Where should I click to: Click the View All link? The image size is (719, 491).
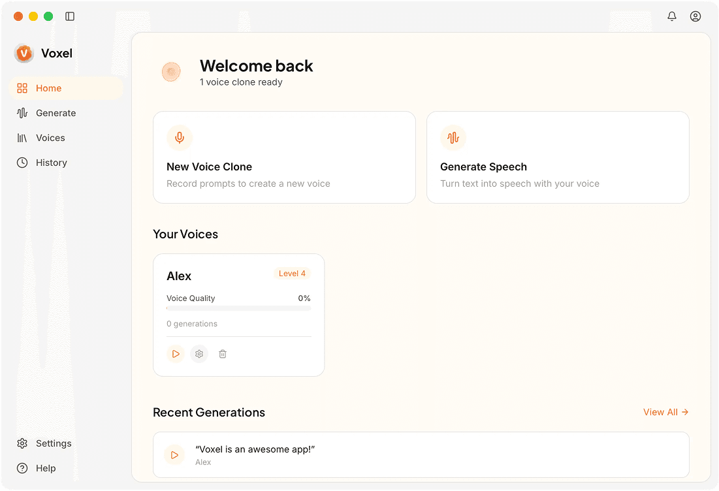(665, 412)
